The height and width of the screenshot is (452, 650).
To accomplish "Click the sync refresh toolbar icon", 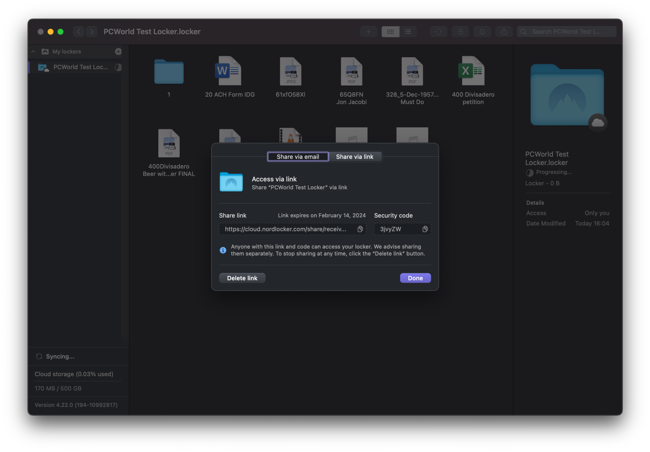I will click(438, 32).
